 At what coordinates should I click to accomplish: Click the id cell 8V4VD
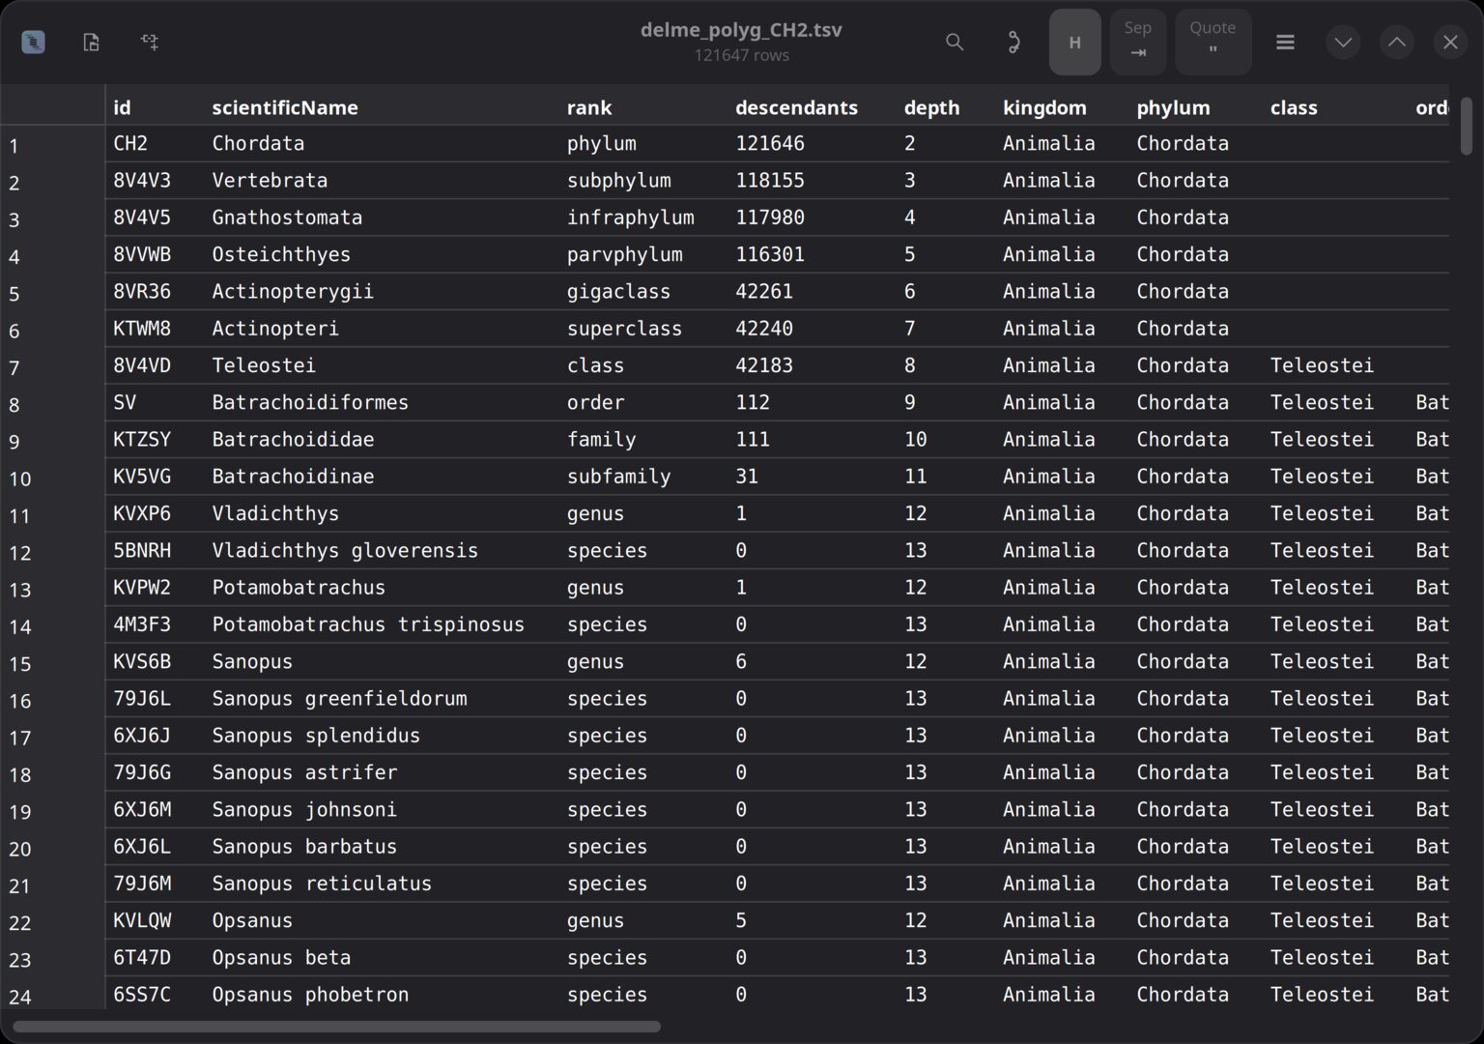click(142, 365)
